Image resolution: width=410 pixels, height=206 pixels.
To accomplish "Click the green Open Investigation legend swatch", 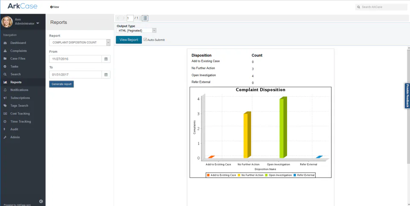I will coord(266,175).
